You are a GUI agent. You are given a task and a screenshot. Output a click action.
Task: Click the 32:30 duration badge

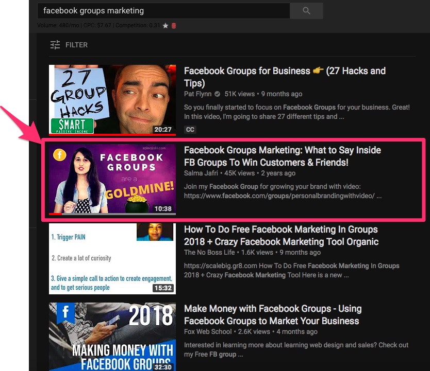click(163, 367)
